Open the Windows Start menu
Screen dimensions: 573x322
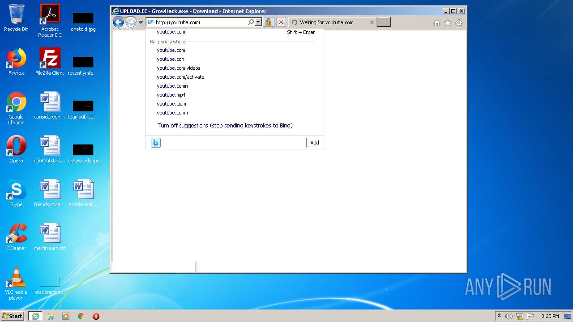tap(12, 316)
